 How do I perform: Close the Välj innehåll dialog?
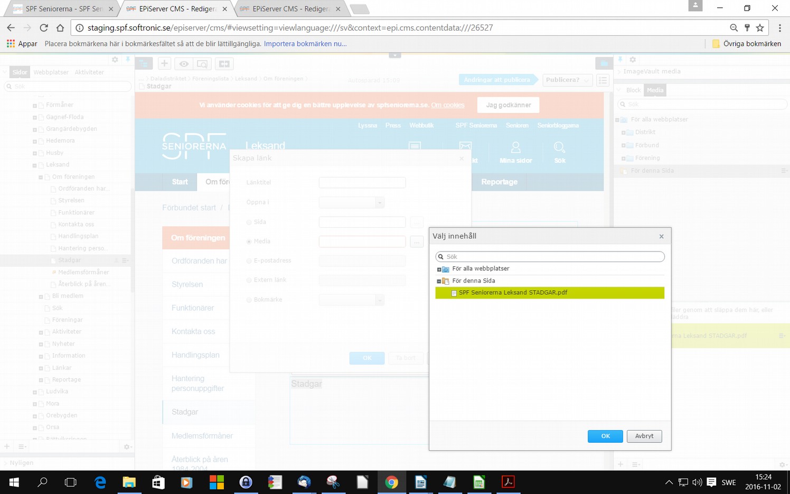pyautogui.click(x=661, y=237)
